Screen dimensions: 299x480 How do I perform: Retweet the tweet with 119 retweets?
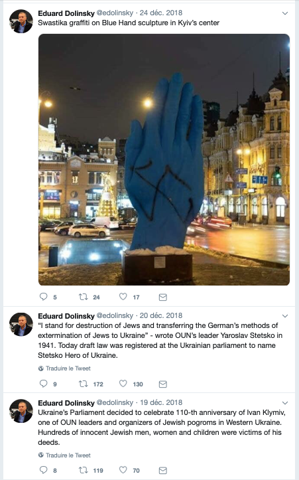83,470
